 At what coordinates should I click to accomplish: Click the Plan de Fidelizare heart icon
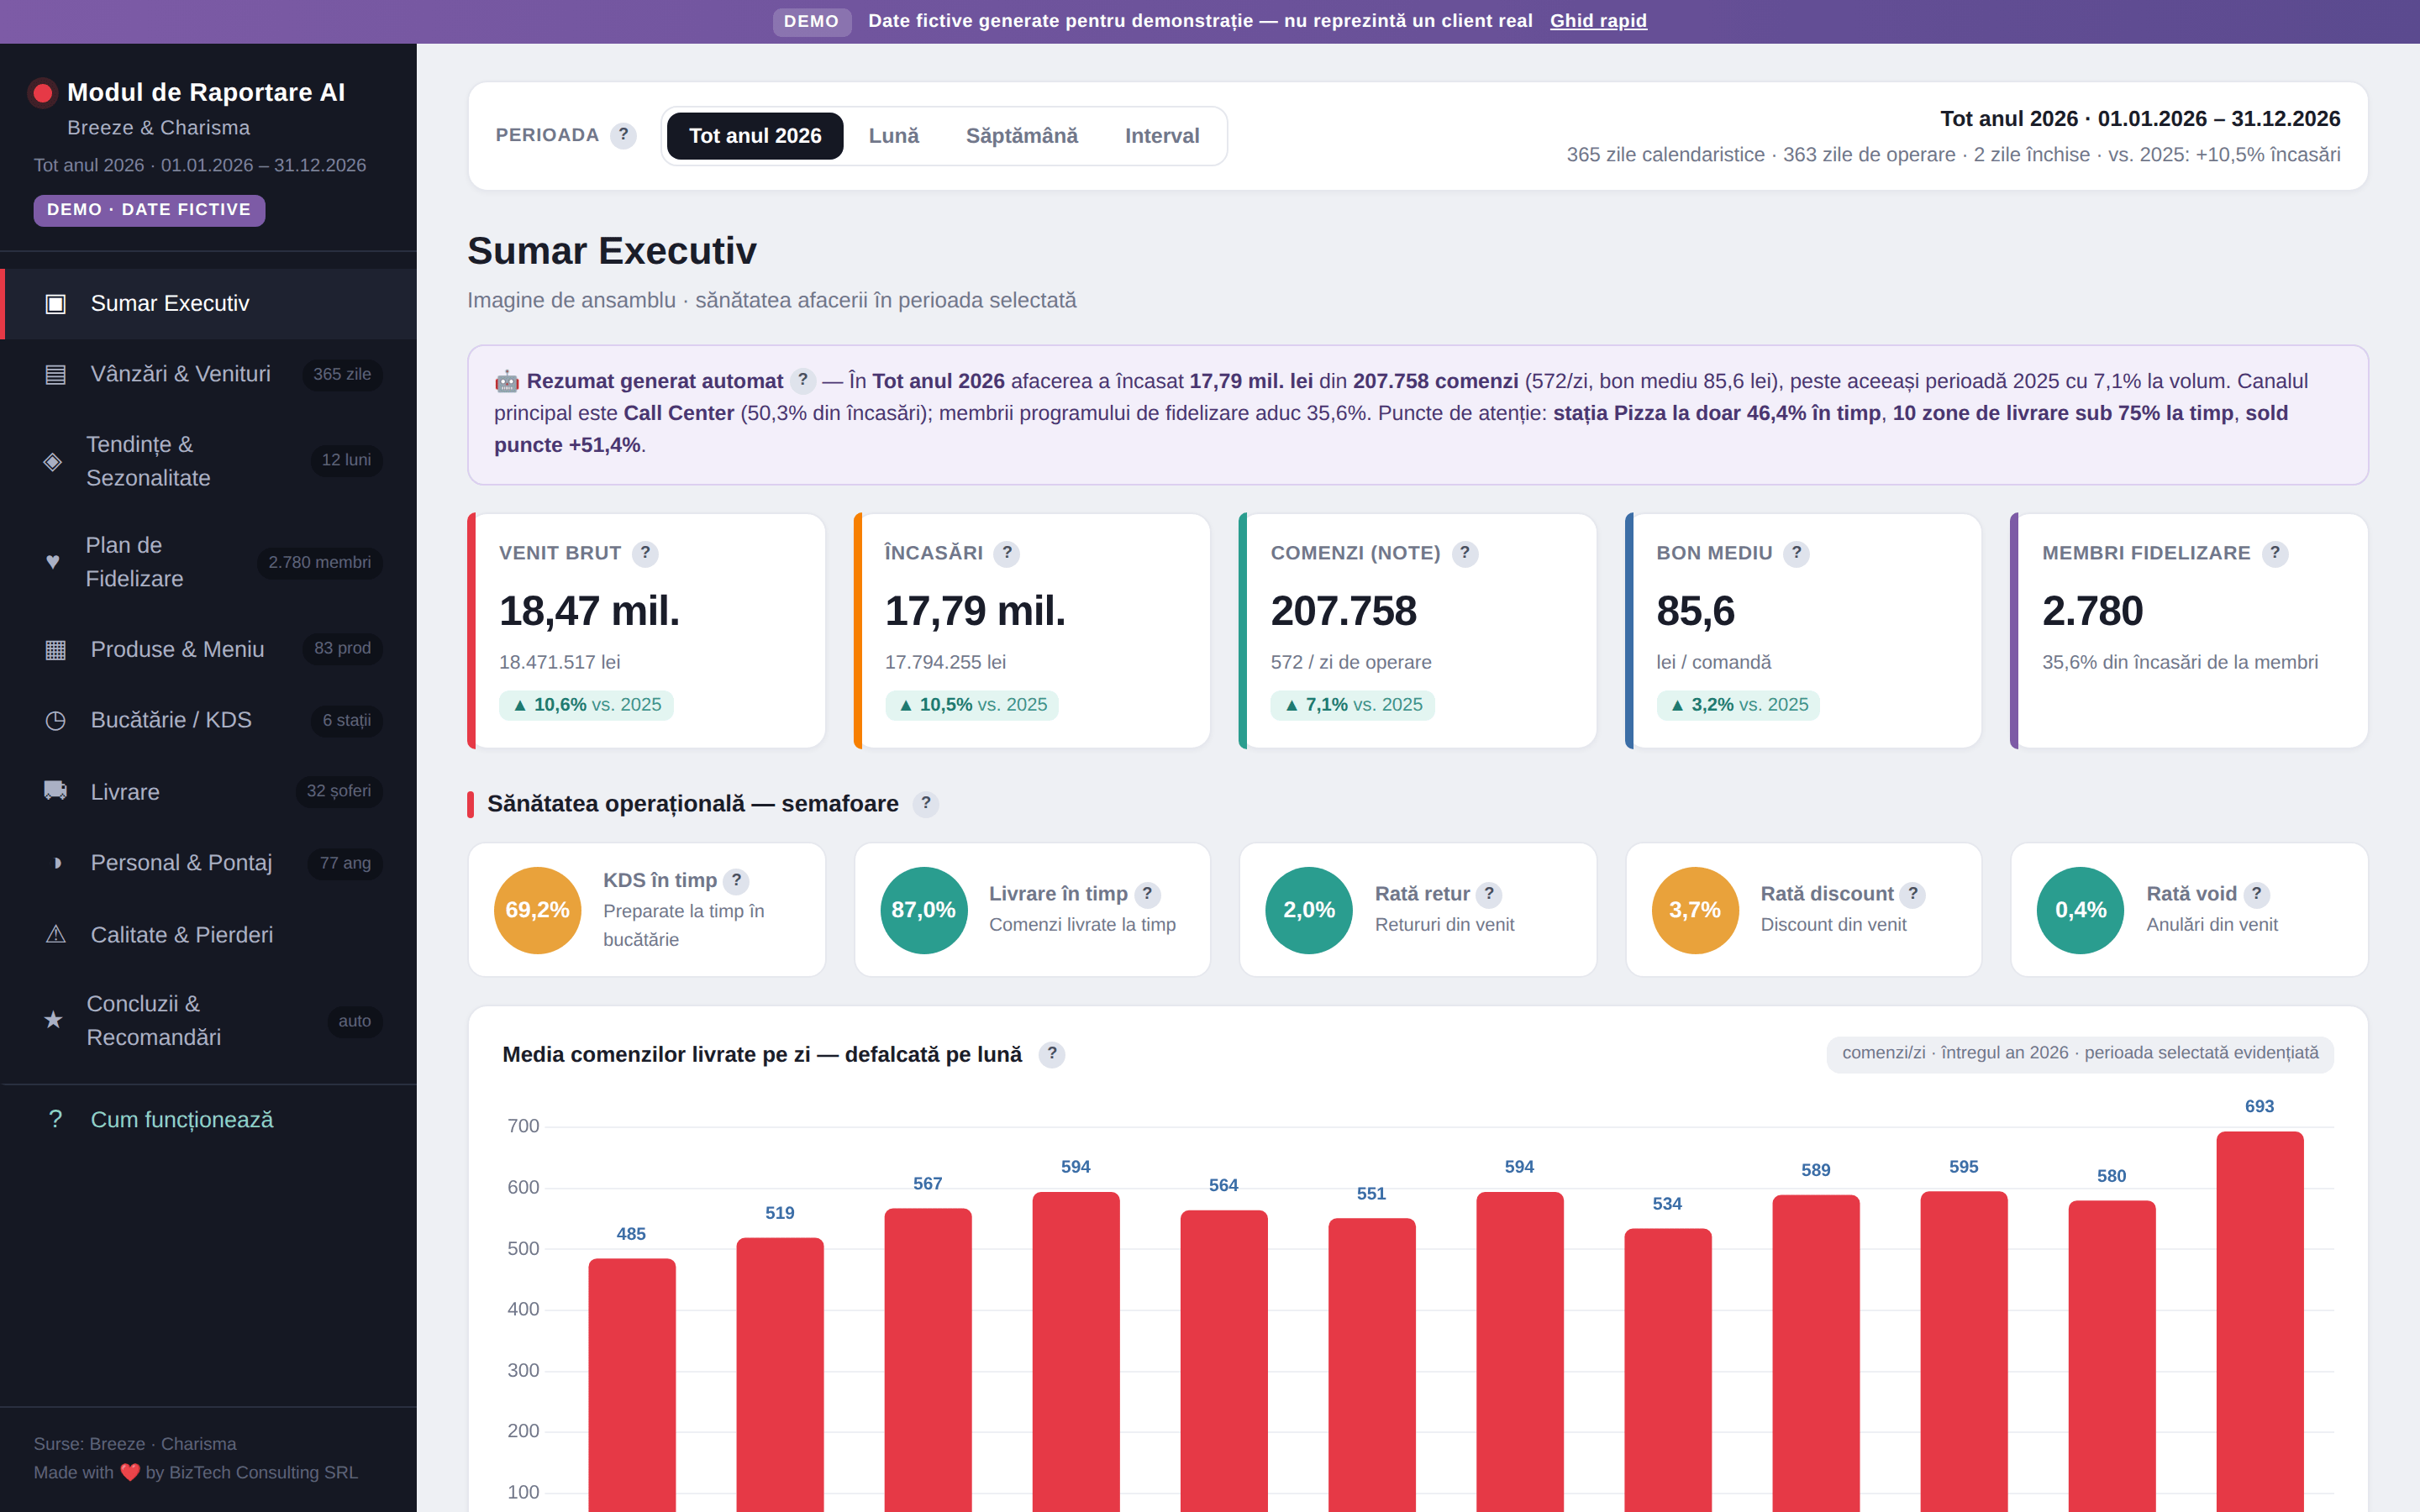[53, 562]
